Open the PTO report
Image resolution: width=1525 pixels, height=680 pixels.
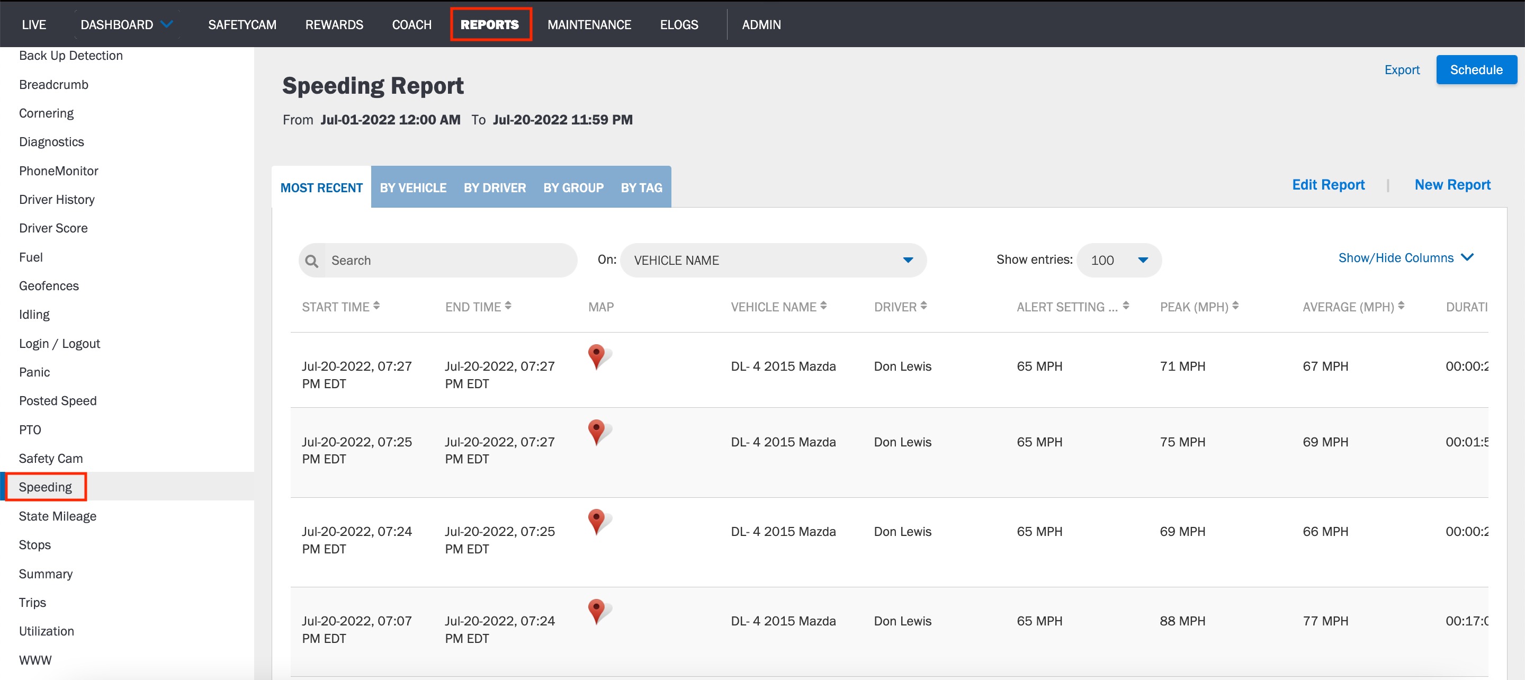30,430
